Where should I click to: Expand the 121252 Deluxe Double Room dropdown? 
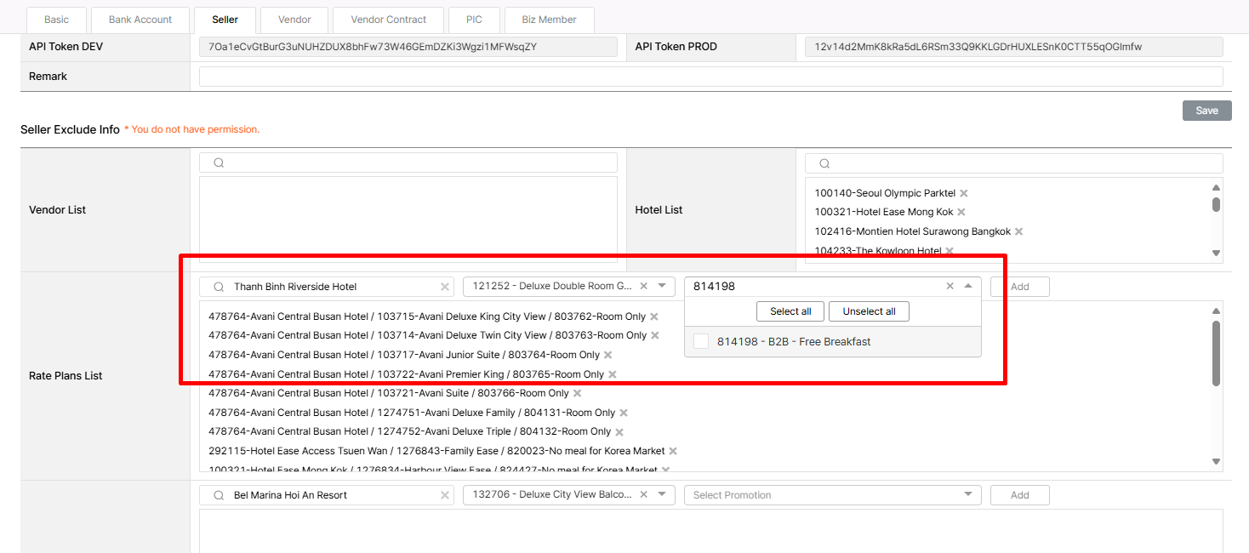[x=662, y=287]
